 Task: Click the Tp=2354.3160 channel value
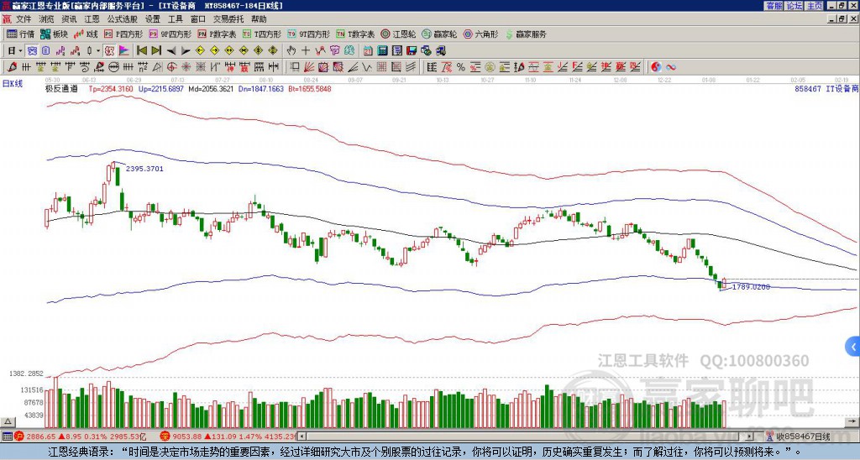(111, 89)
